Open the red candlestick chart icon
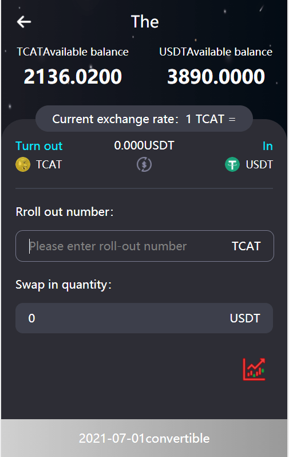Screen dimensions: 289x457 point(254,369)
